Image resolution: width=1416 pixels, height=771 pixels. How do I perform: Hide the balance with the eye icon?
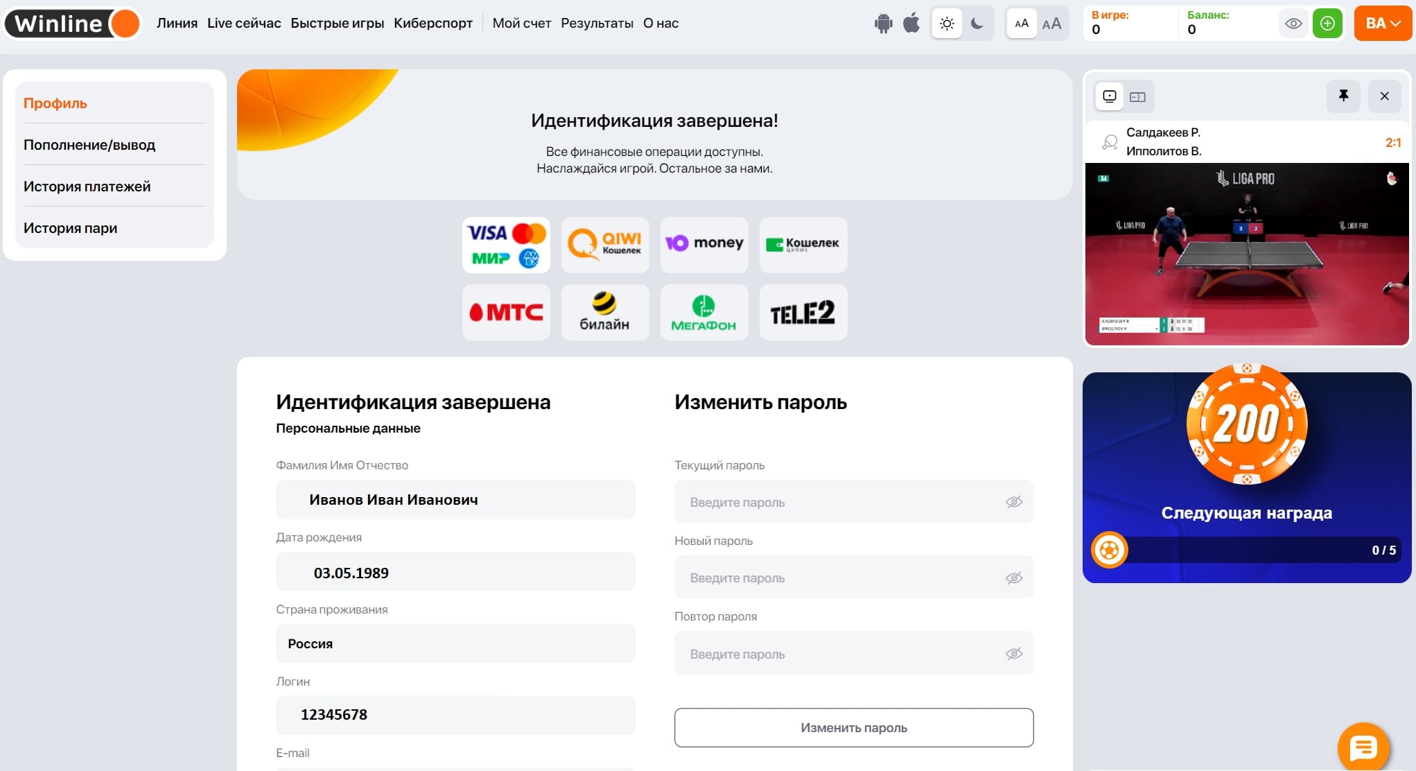coord(1293,24)
